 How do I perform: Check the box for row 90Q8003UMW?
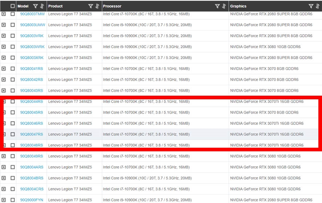click(x=12, y=25)
